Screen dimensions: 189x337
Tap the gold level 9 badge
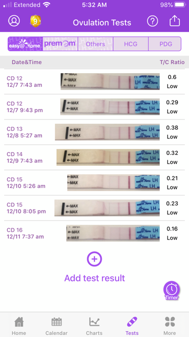click(35, 21)
